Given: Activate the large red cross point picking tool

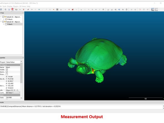Looking at the screenshot, I should [12, 9].
